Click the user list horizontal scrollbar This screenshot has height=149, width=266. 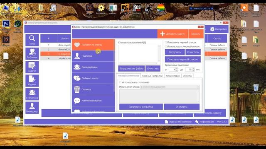[x=138, y=63]
